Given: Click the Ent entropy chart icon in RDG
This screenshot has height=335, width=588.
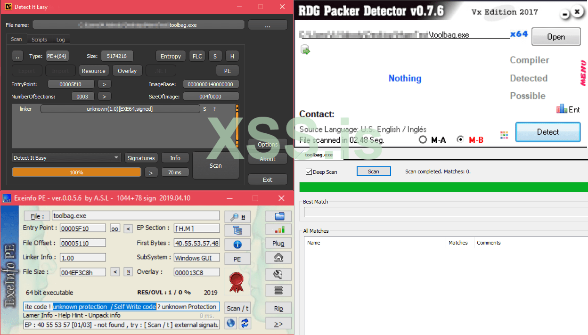Looking at the screenshot, I should [568, 109].
